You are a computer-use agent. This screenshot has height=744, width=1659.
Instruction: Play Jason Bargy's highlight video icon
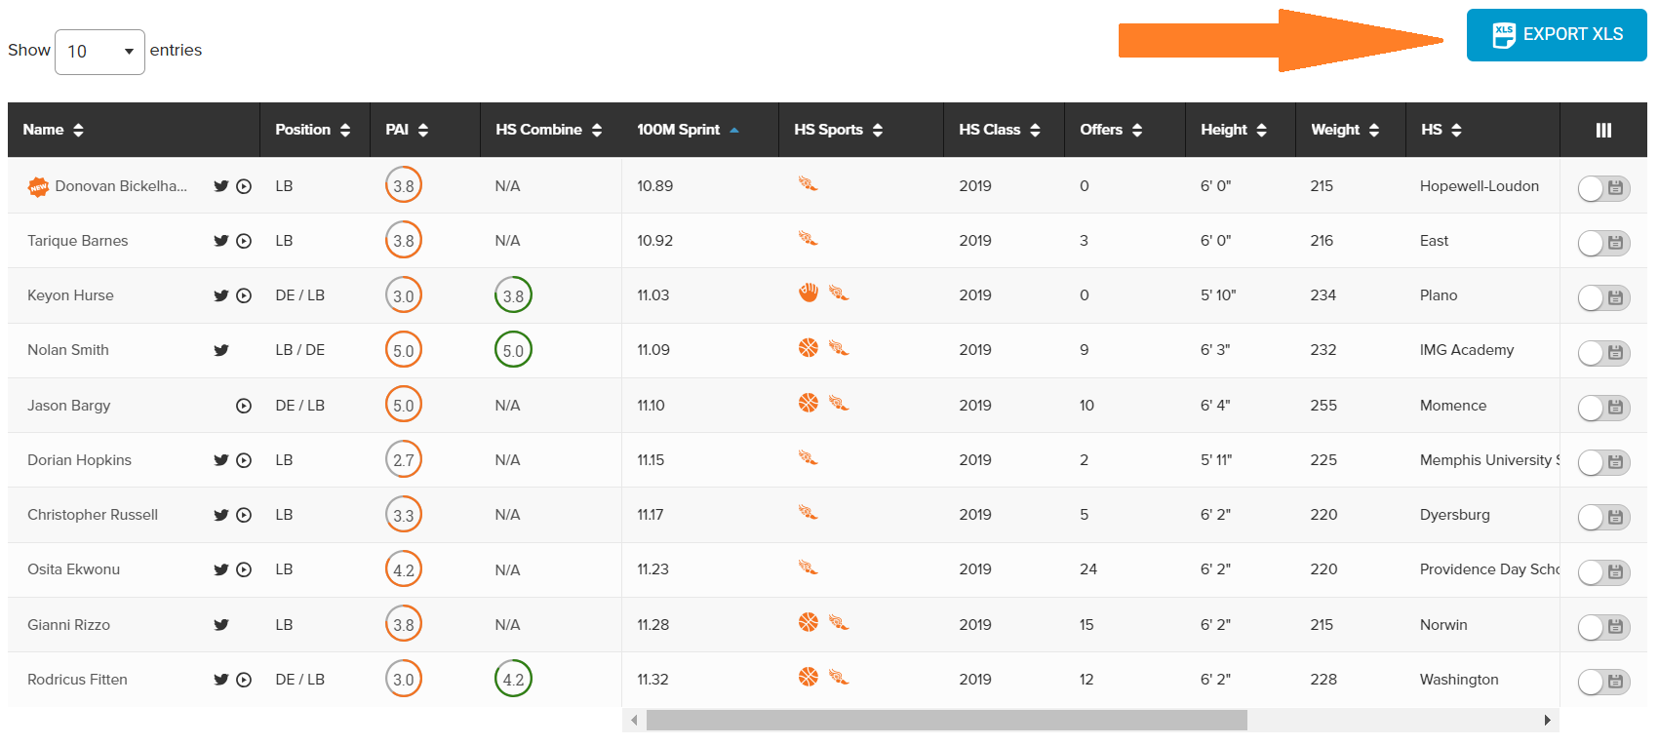click(244, 406)
